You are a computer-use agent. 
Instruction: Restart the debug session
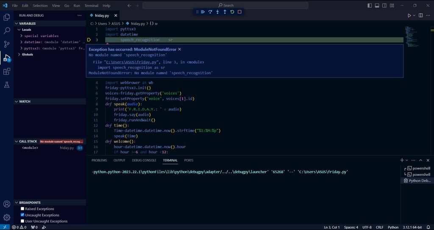[x=232, y=12]
